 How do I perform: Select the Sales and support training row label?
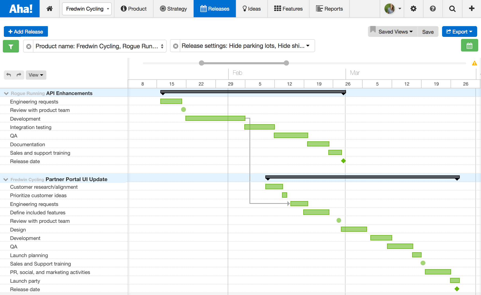(x=40, y=153)
